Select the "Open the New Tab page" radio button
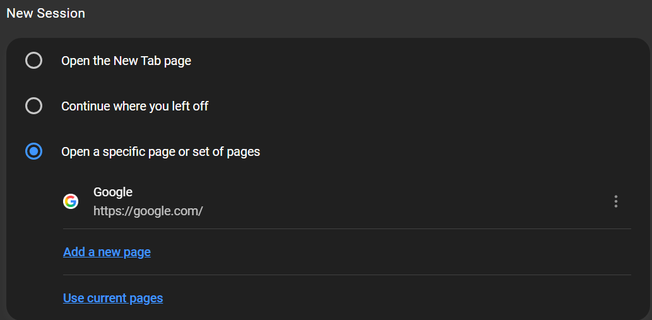 (33, 61)
